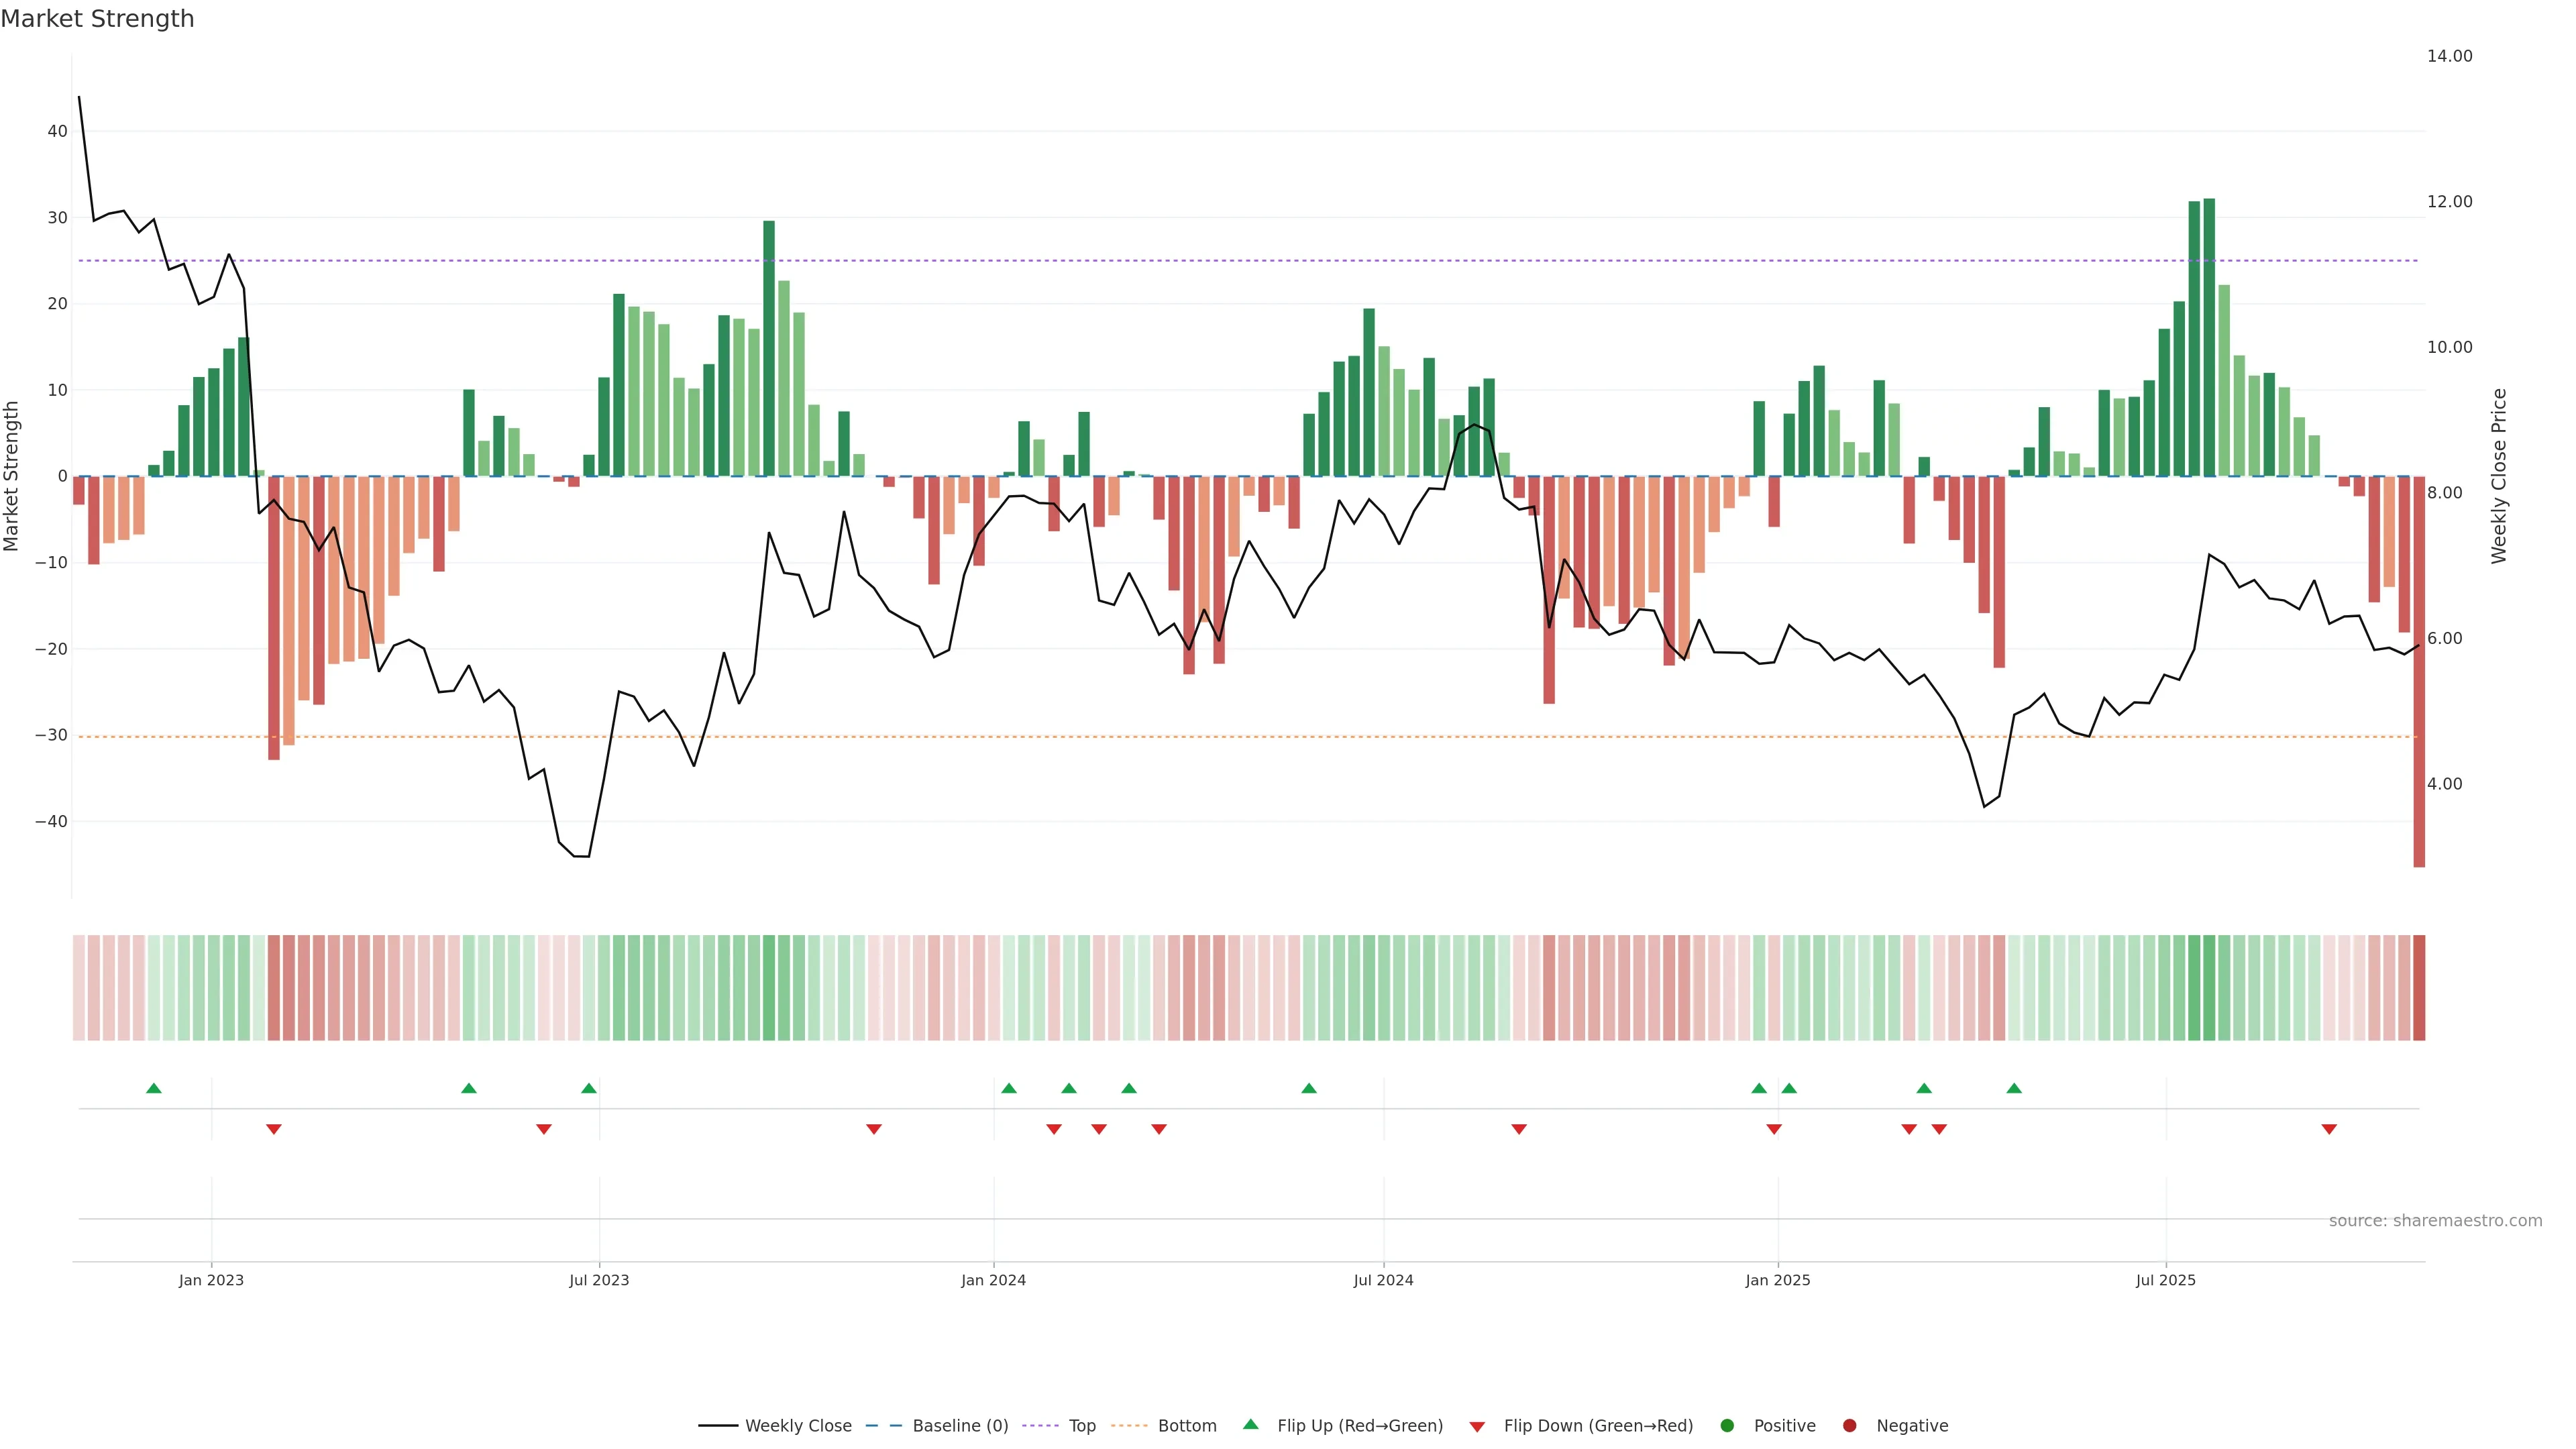Click the last red flip-down marker after Jul 2025
Viewport: 2576px width, 1449px height.
2329,1129
